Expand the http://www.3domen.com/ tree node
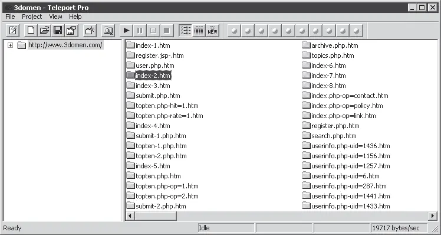This screenshot has width=441, height=235. (x=10, y=45)
